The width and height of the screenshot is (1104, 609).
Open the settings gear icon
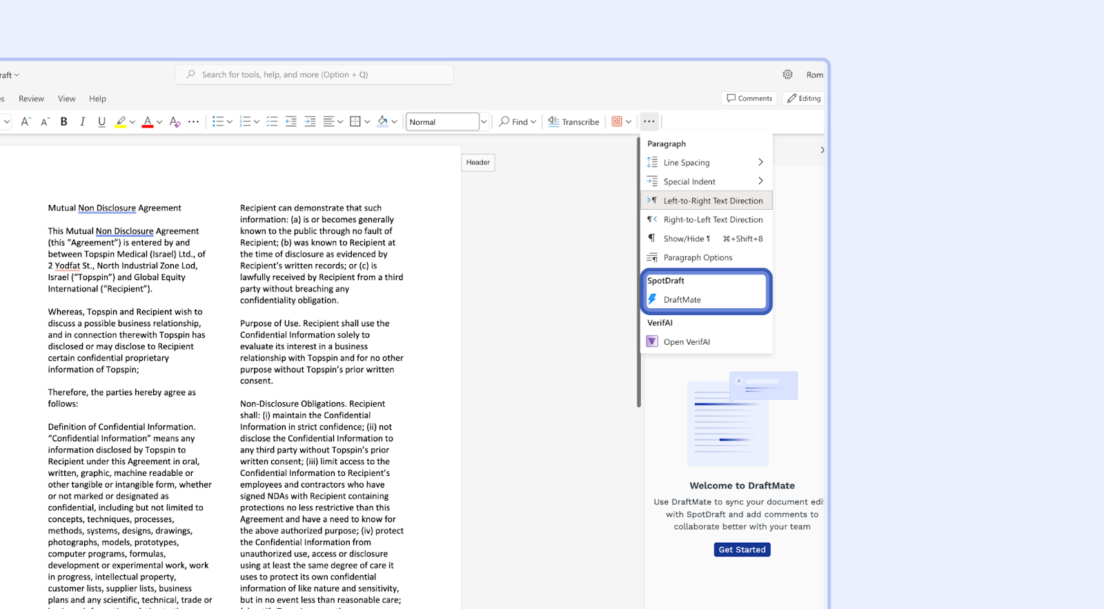point(787,74)
